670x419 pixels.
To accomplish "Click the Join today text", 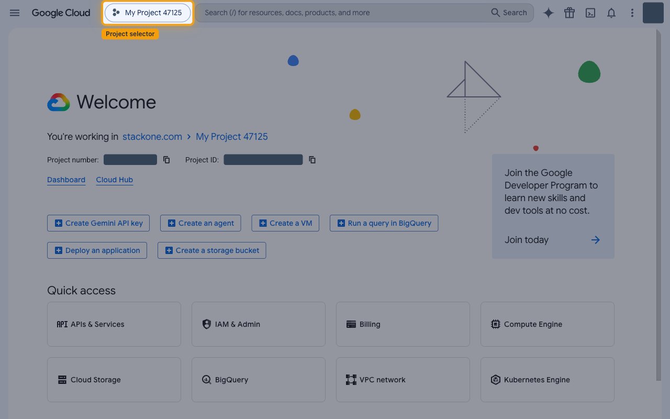I will 527,240.
